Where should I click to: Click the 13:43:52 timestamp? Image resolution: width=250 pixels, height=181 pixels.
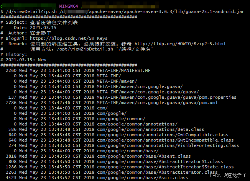(59, 178)
